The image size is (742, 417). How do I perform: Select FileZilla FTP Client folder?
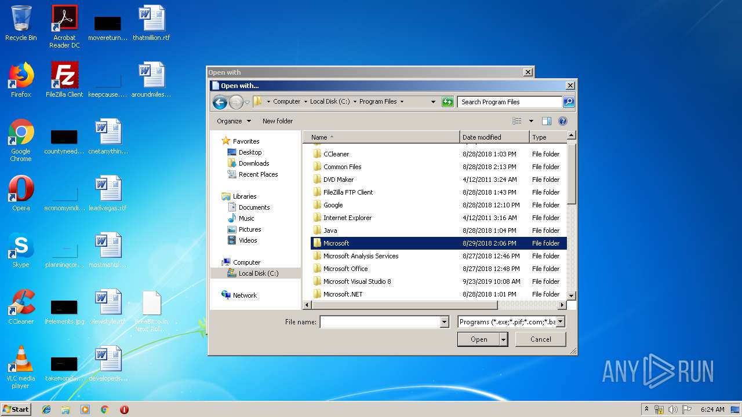438,192
